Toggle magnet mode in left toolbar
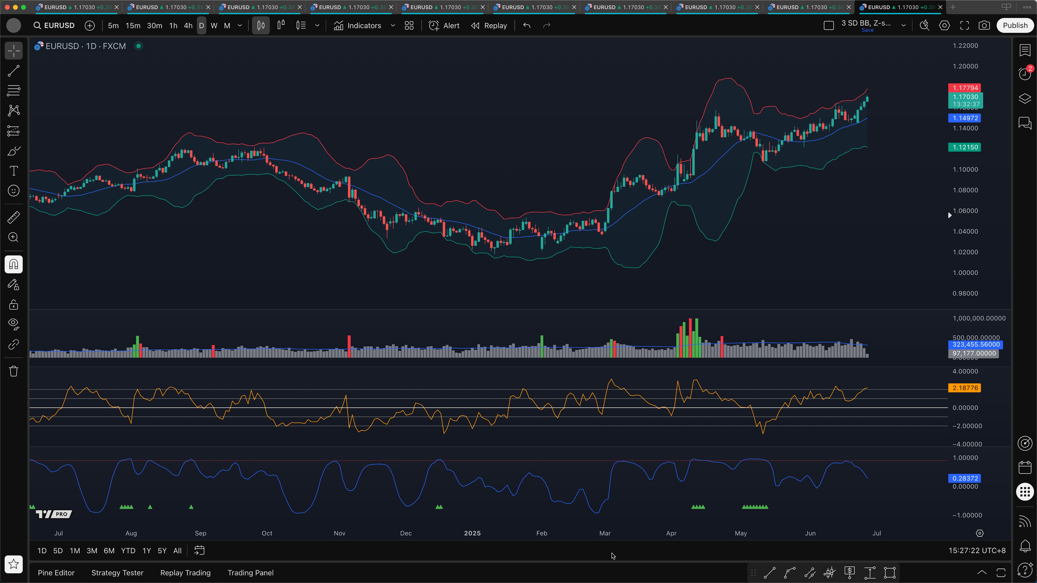 [x=14, y=264]
